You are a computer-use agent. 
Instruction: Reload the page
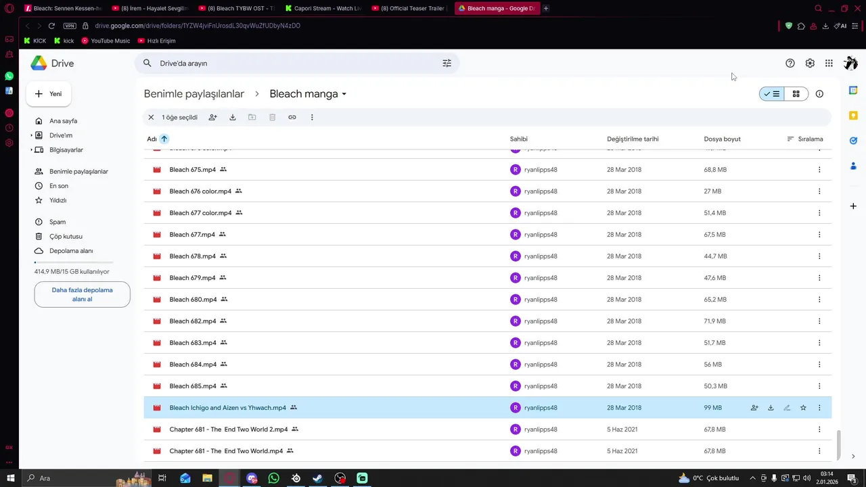[51, 26]
